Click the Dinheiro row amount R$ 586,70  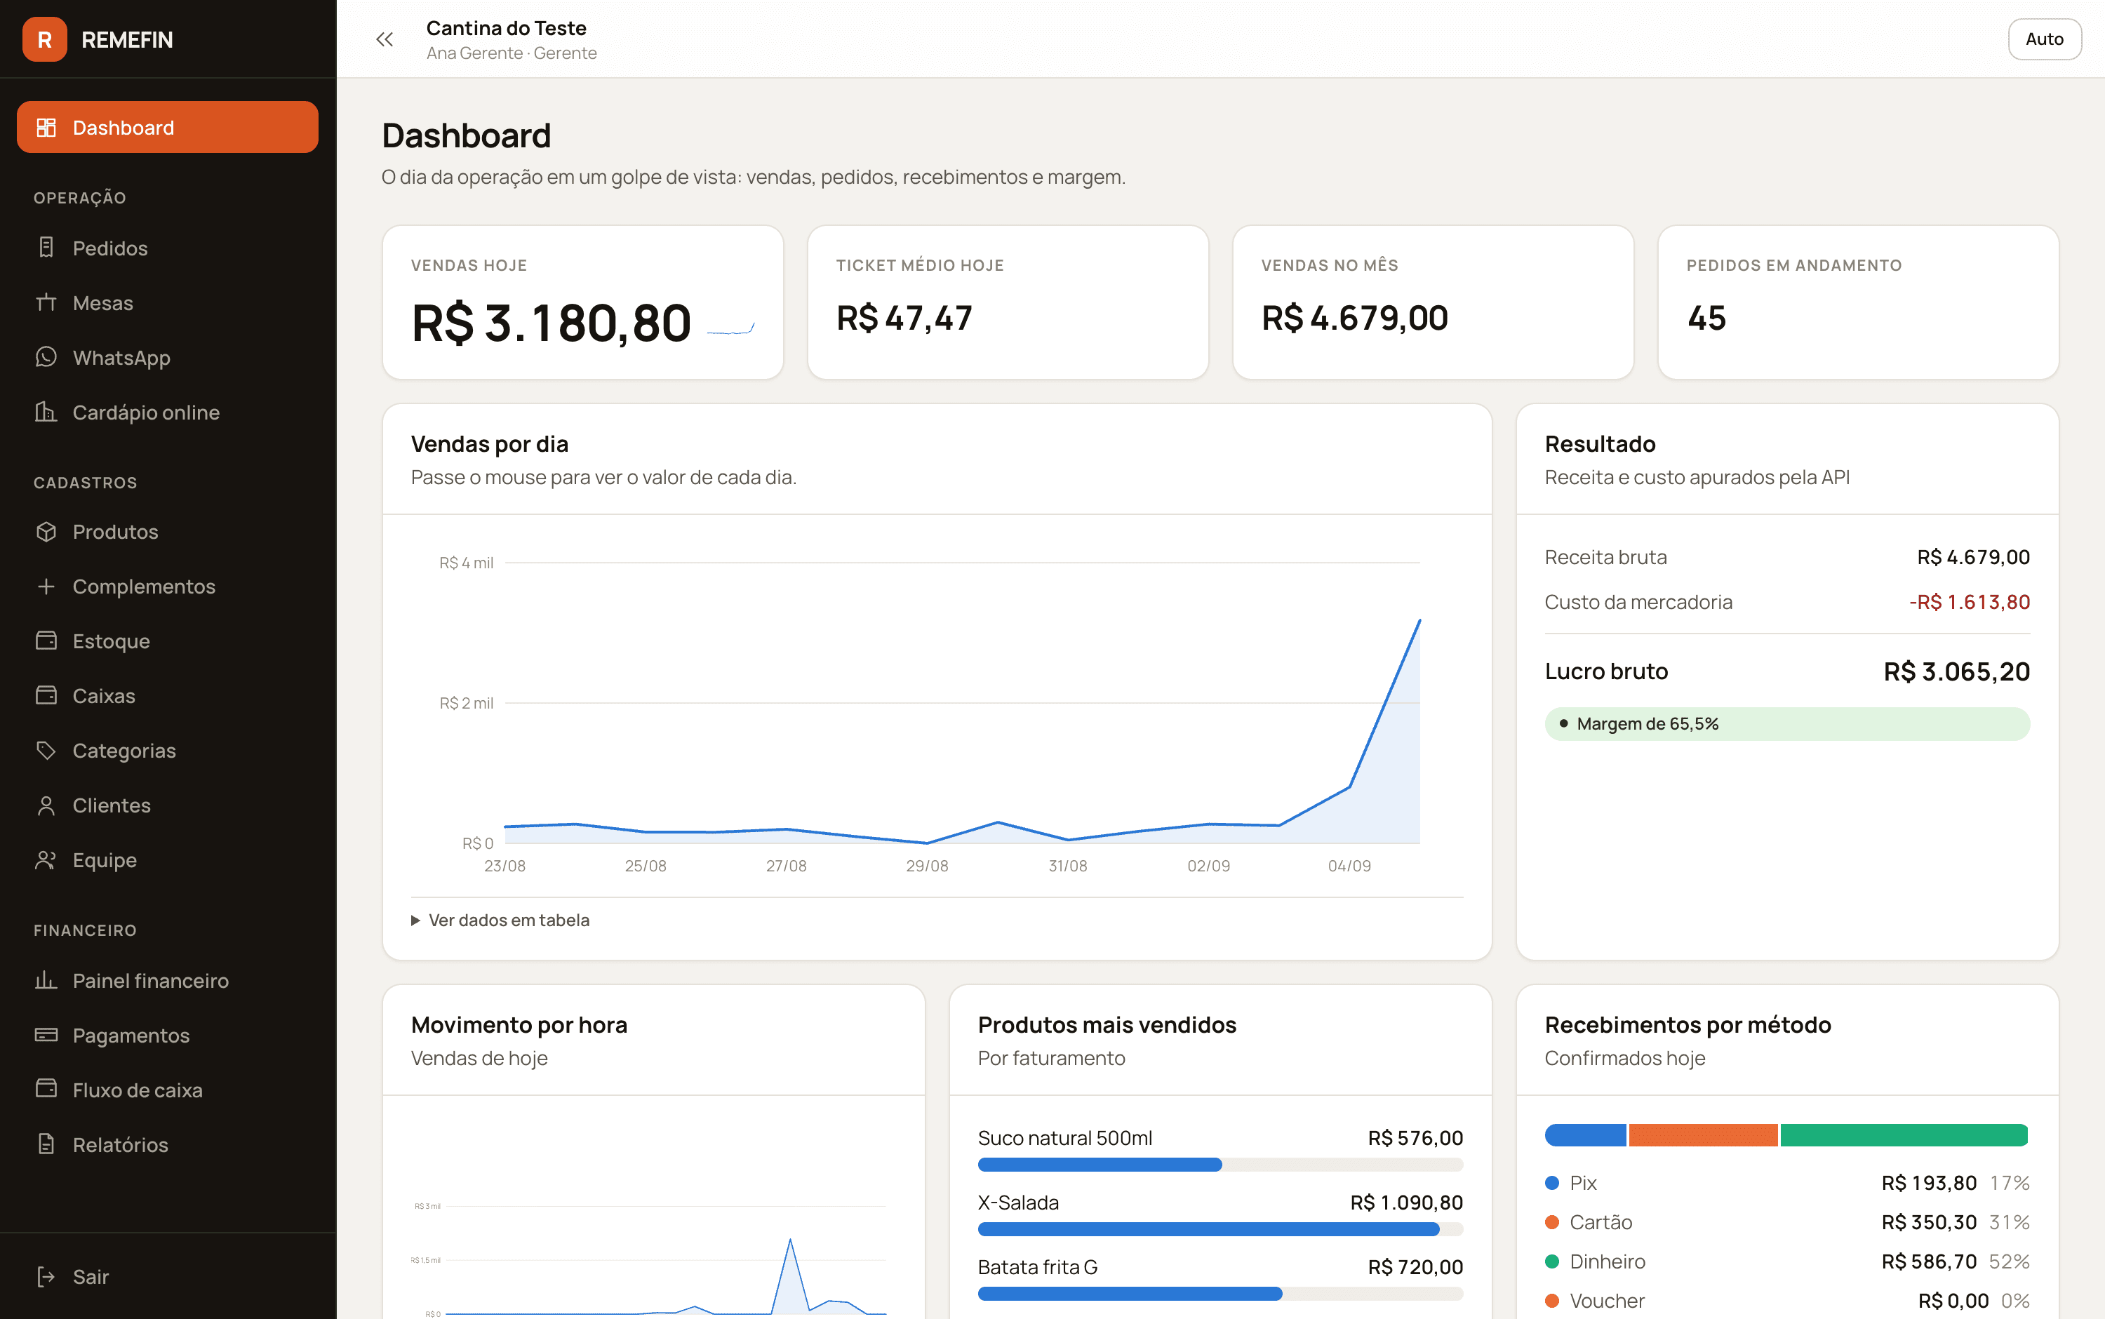point(1929,1261)
